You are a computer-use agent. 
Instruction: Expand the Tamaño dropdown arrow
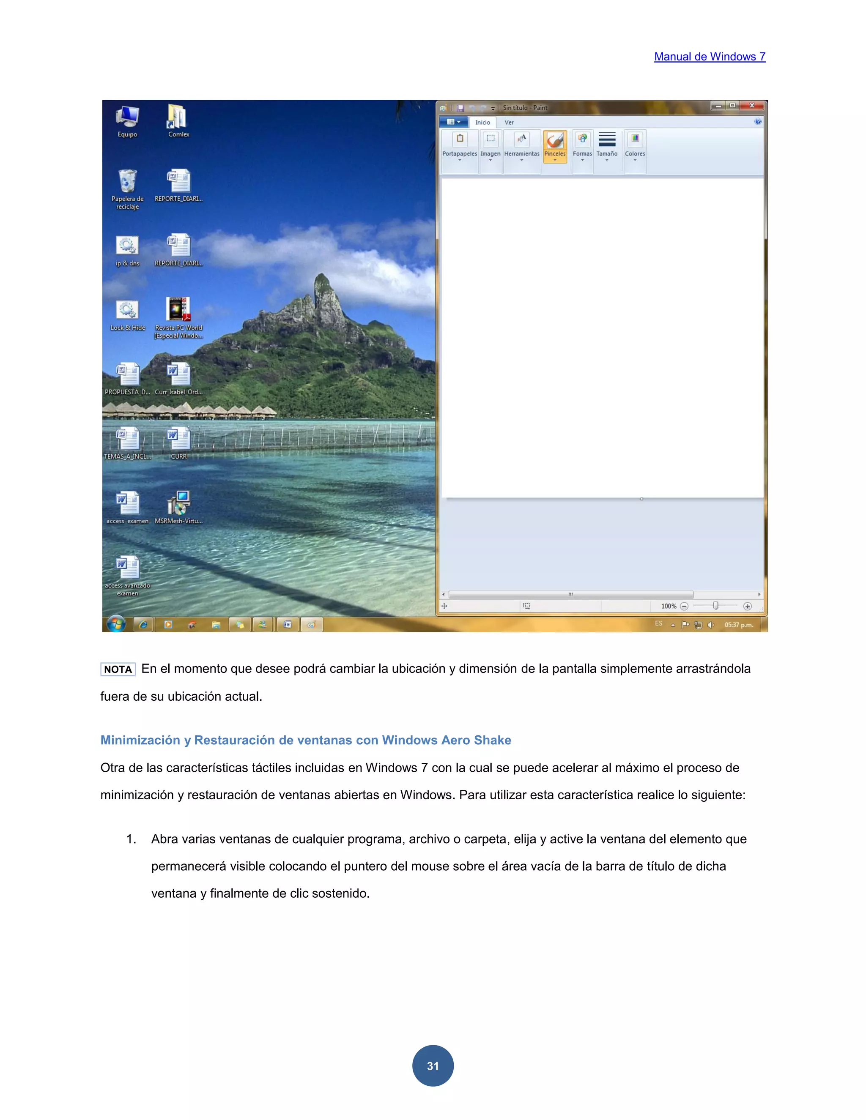point(607,160)
